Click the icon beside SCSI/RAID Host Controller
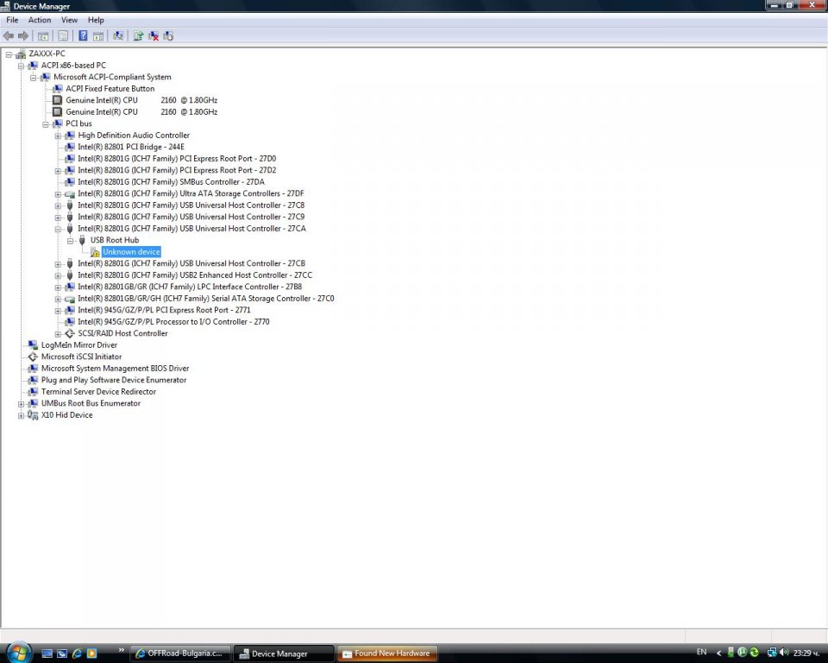 (70, 333)
